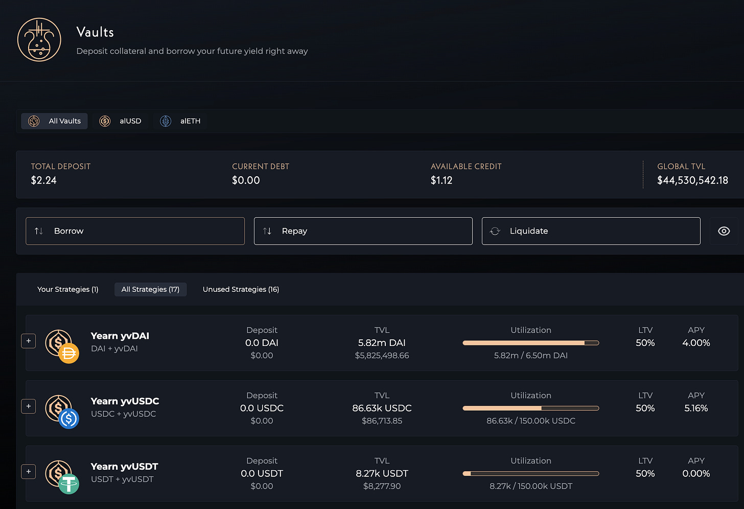The height and width of the screenshot is (509, 744).
Task: Click the 50% LTV value for yvUSDC
Action: coord(645,408)
